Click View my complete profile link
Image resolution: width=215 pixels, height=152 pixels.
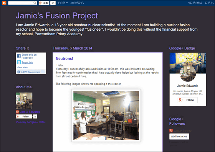tap(31, 122)
